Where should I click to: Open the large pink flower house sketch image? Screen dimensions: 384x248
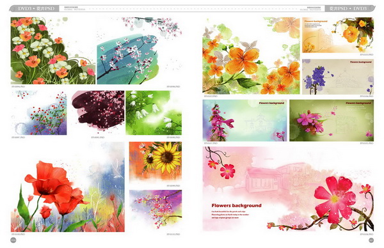(x=288, y=189)
